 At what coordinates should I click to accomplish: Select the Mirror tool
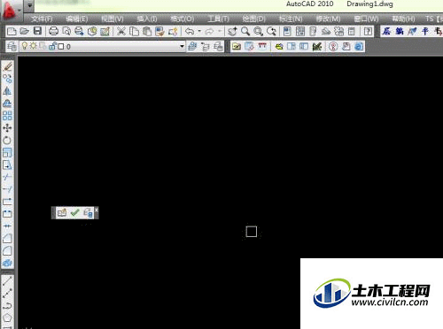[x=8, y=91]
